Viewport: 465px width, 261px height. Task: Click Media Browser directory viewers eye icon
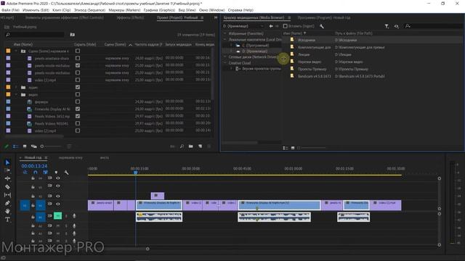(397, 26)
